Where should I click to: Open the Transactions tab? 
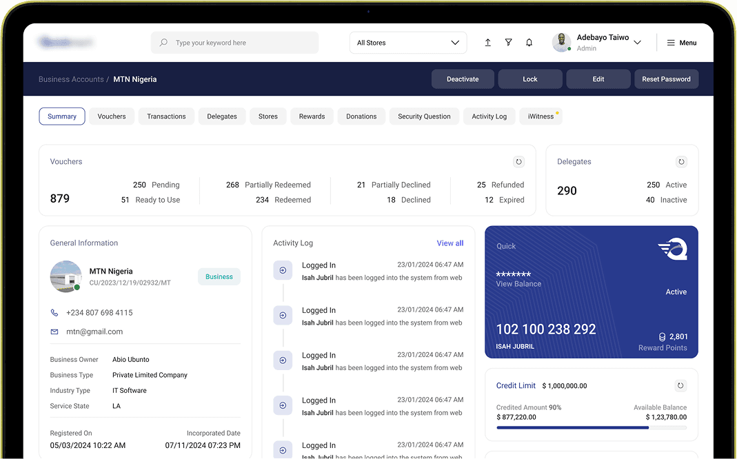166,116
